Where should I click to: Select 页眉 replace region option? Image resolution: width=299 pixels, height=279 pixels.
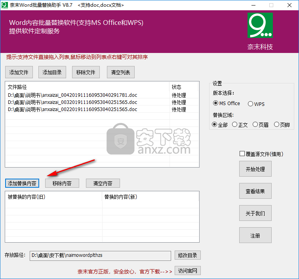(x=255, y=124)
